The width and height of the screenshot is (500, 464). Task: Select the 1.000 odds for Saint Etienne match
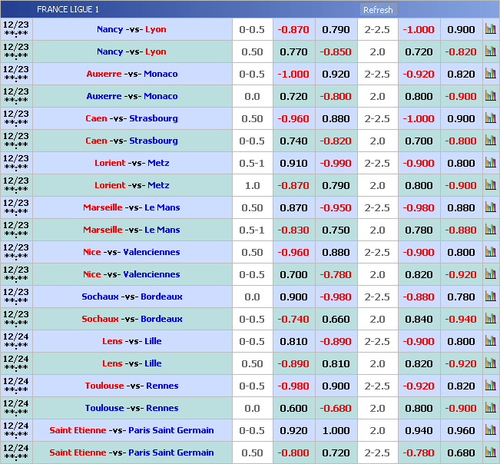point(336,430)
